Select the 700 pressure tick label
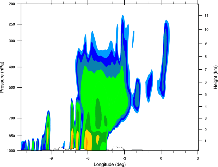 (12, 118)
